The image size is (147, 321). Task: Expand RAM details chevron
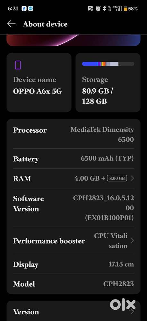point(132,178)
